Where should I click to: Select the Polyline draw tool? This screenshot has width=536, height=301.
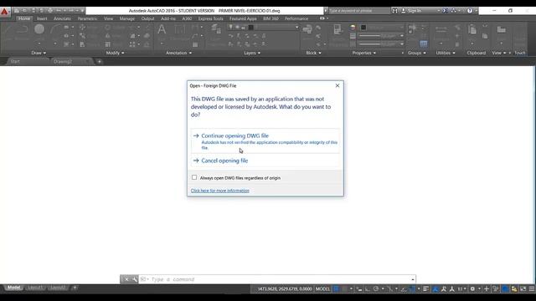point(23,29)
